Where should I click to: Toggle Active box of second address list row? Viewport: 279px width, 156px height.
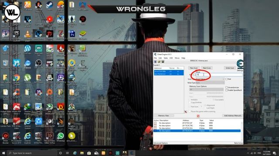(155, 126)
